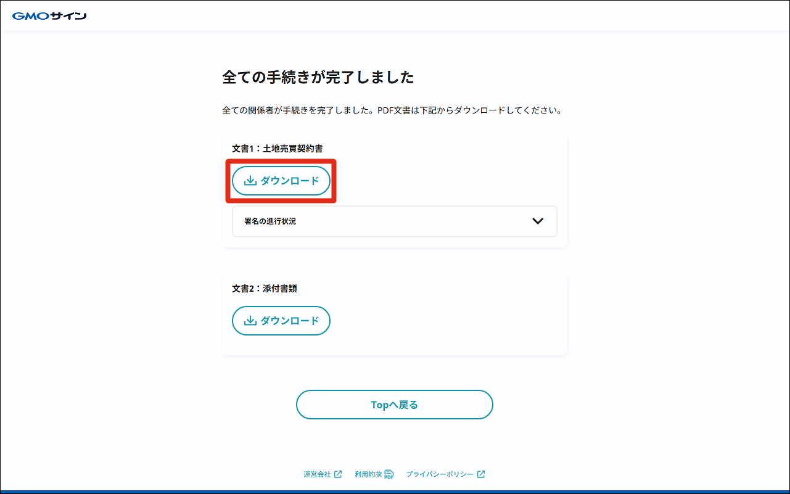Click the GMOサイン logo in the header
Image resolution: width=790 pixels, height=494 pixels.
point(49,16)
